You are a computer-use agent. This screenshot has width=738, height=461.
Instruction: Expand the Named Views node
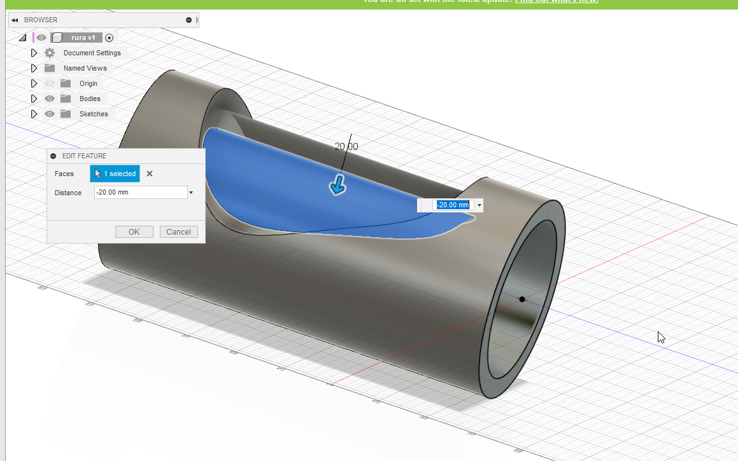[34, 68]
